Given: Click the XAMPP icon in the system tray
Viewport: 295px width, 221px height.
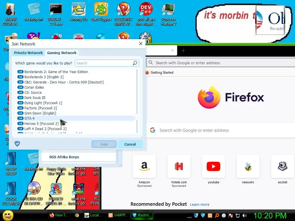Looking at the screenshot, I should (210, 216).
